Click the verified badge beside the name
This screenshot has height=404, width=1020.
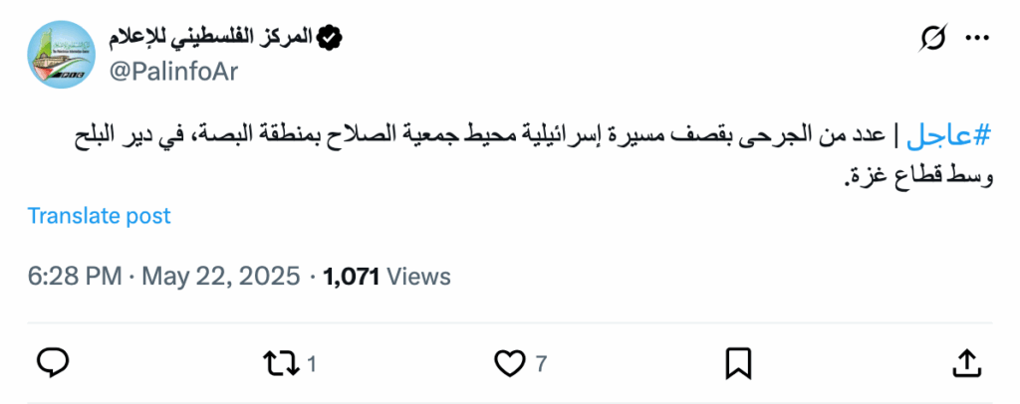coord(330,38)
